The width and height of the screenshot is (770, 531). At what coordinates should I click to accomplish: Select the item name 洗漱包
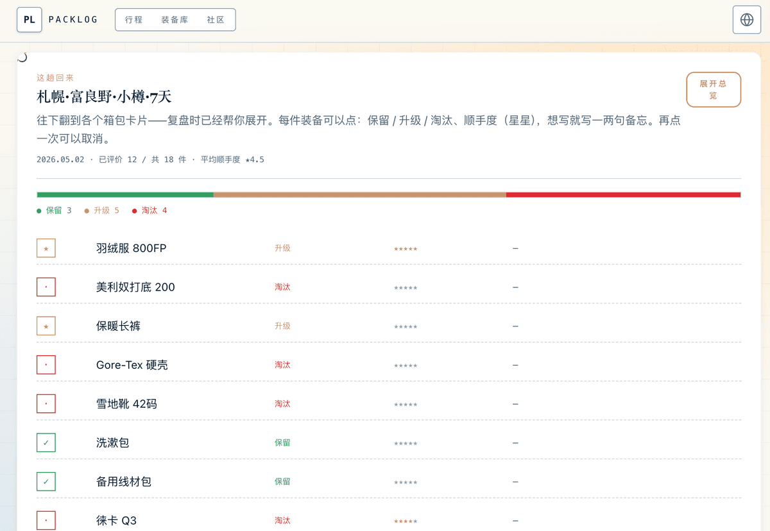point(113,442)
